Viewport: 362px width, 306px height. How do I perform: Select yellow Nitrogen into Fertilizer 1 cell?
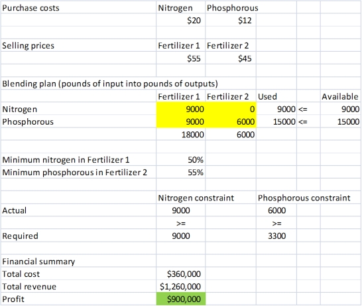[180, 109]
